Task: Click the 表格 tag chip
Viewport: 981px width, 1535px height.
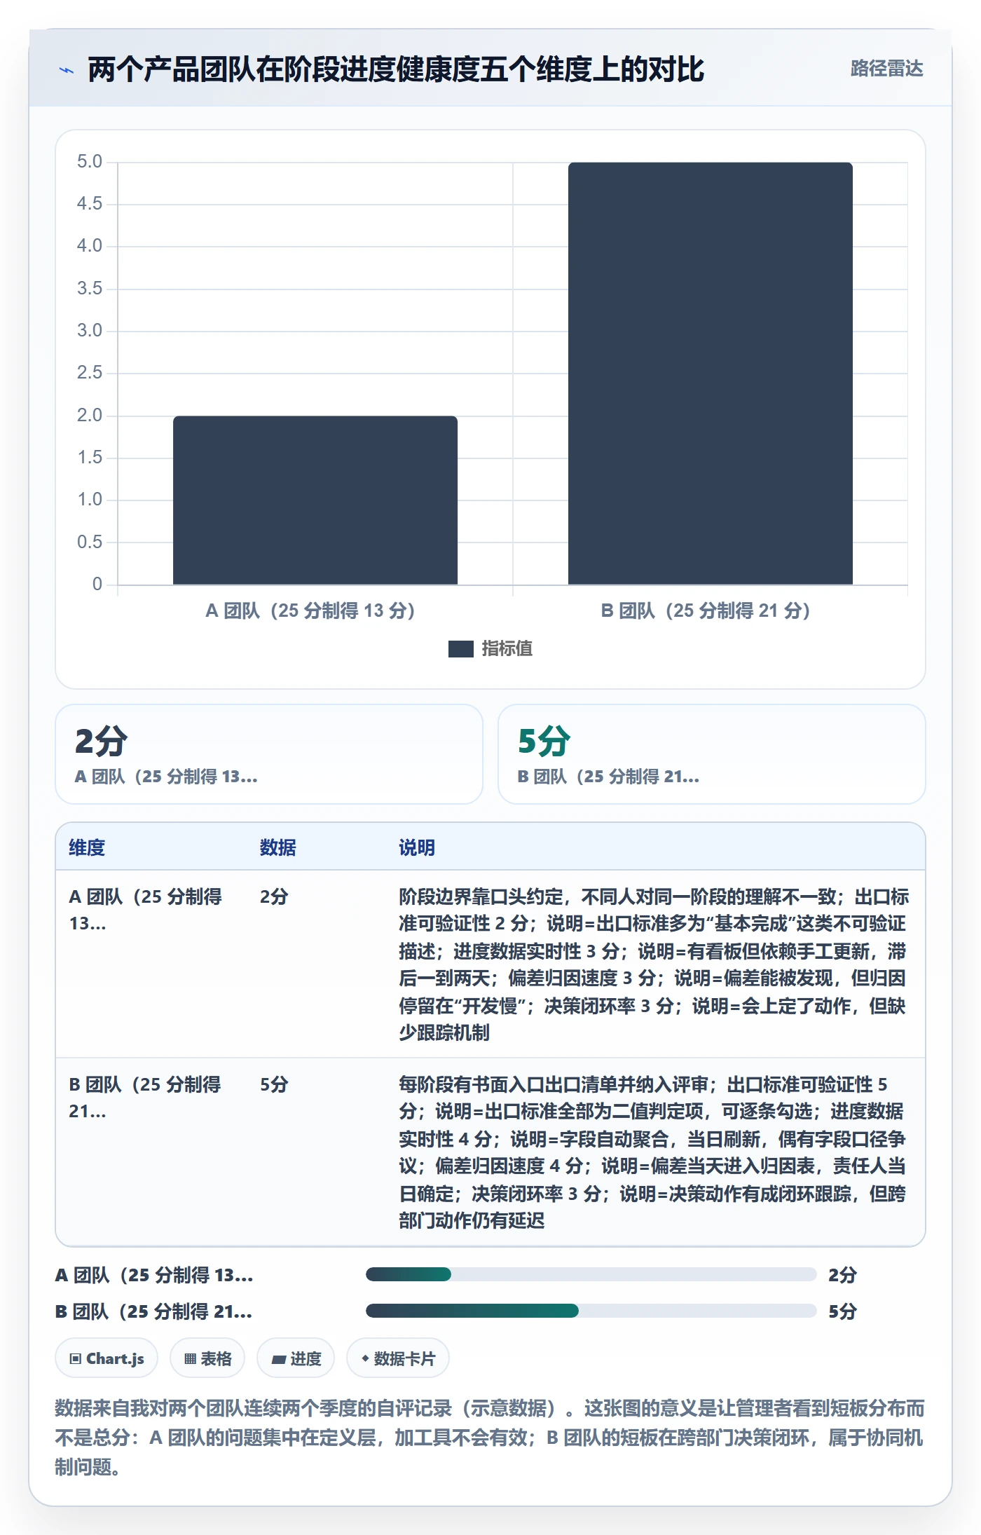Action: pyautogui.click(x=207, y=1358)
